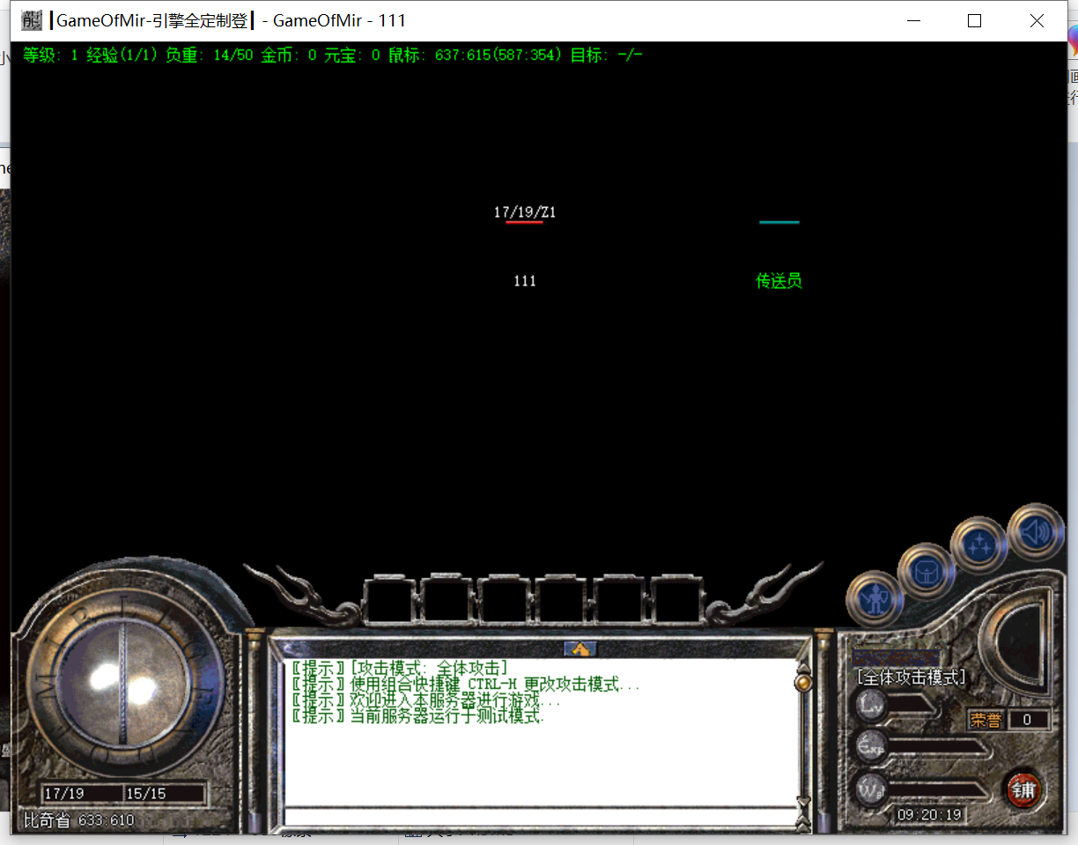Click the [全体攻击模式] attack mode label
The image size is (1078, 845).
pos(911,677)
